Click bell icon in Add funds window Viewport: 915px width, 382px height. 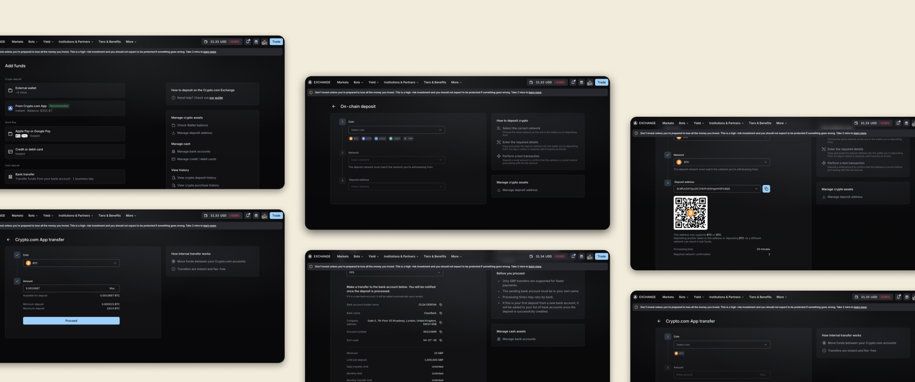(x=248, y=41)
